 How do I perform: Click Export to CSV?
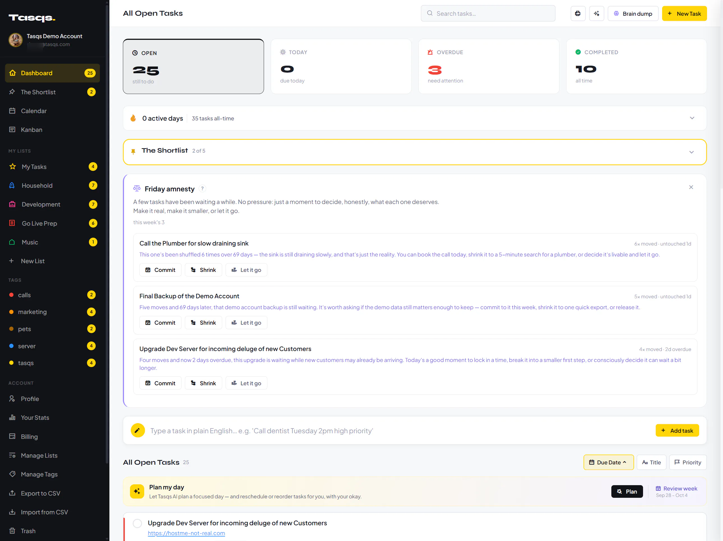click(x=52, y=493)
